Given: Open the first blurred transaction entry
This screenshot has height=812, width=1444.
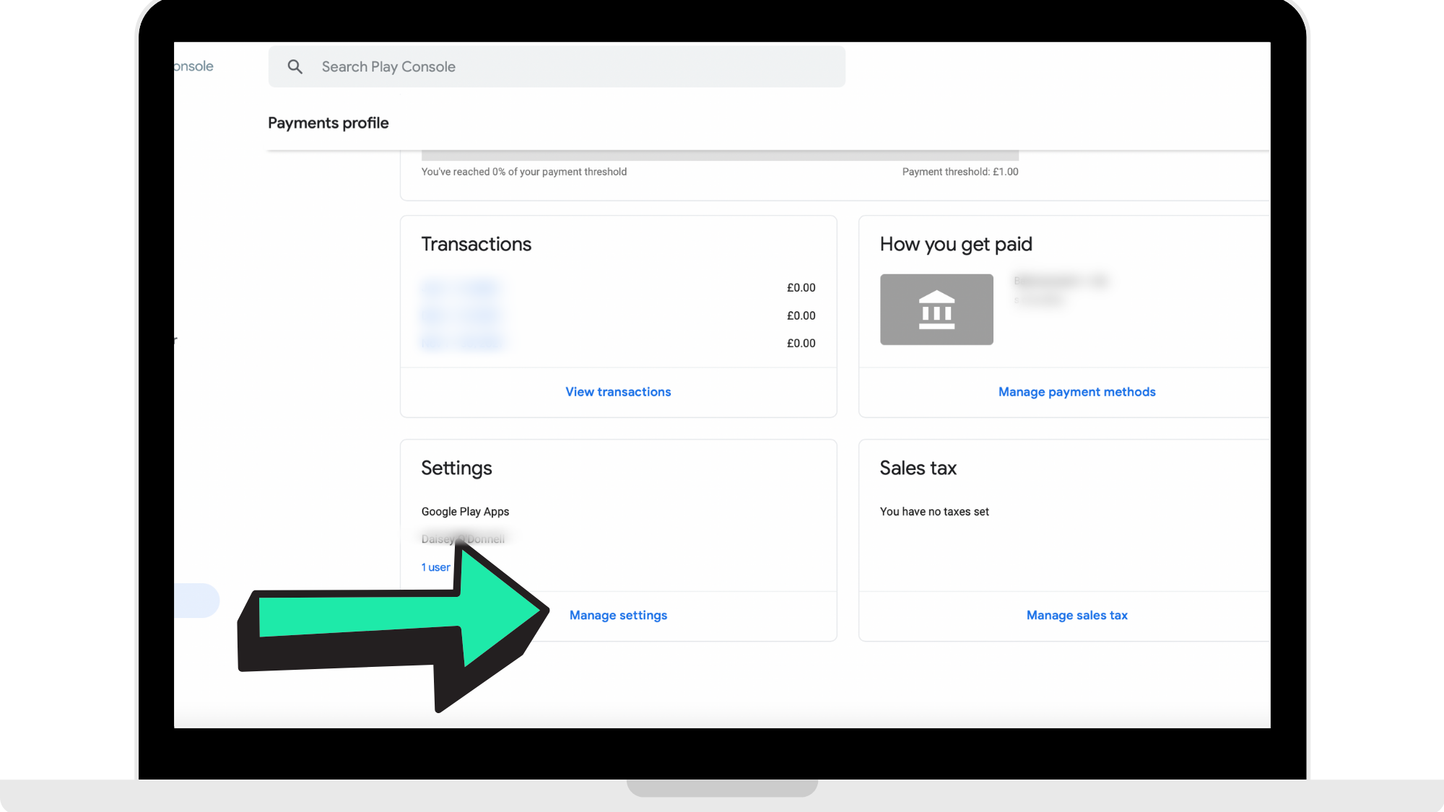Looking at the screenshot, I should [461, 288].
